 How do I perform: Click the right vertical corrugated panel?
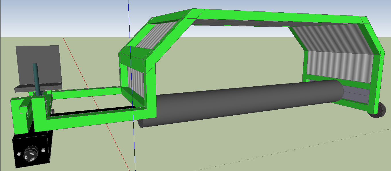[x=338, y=66]
